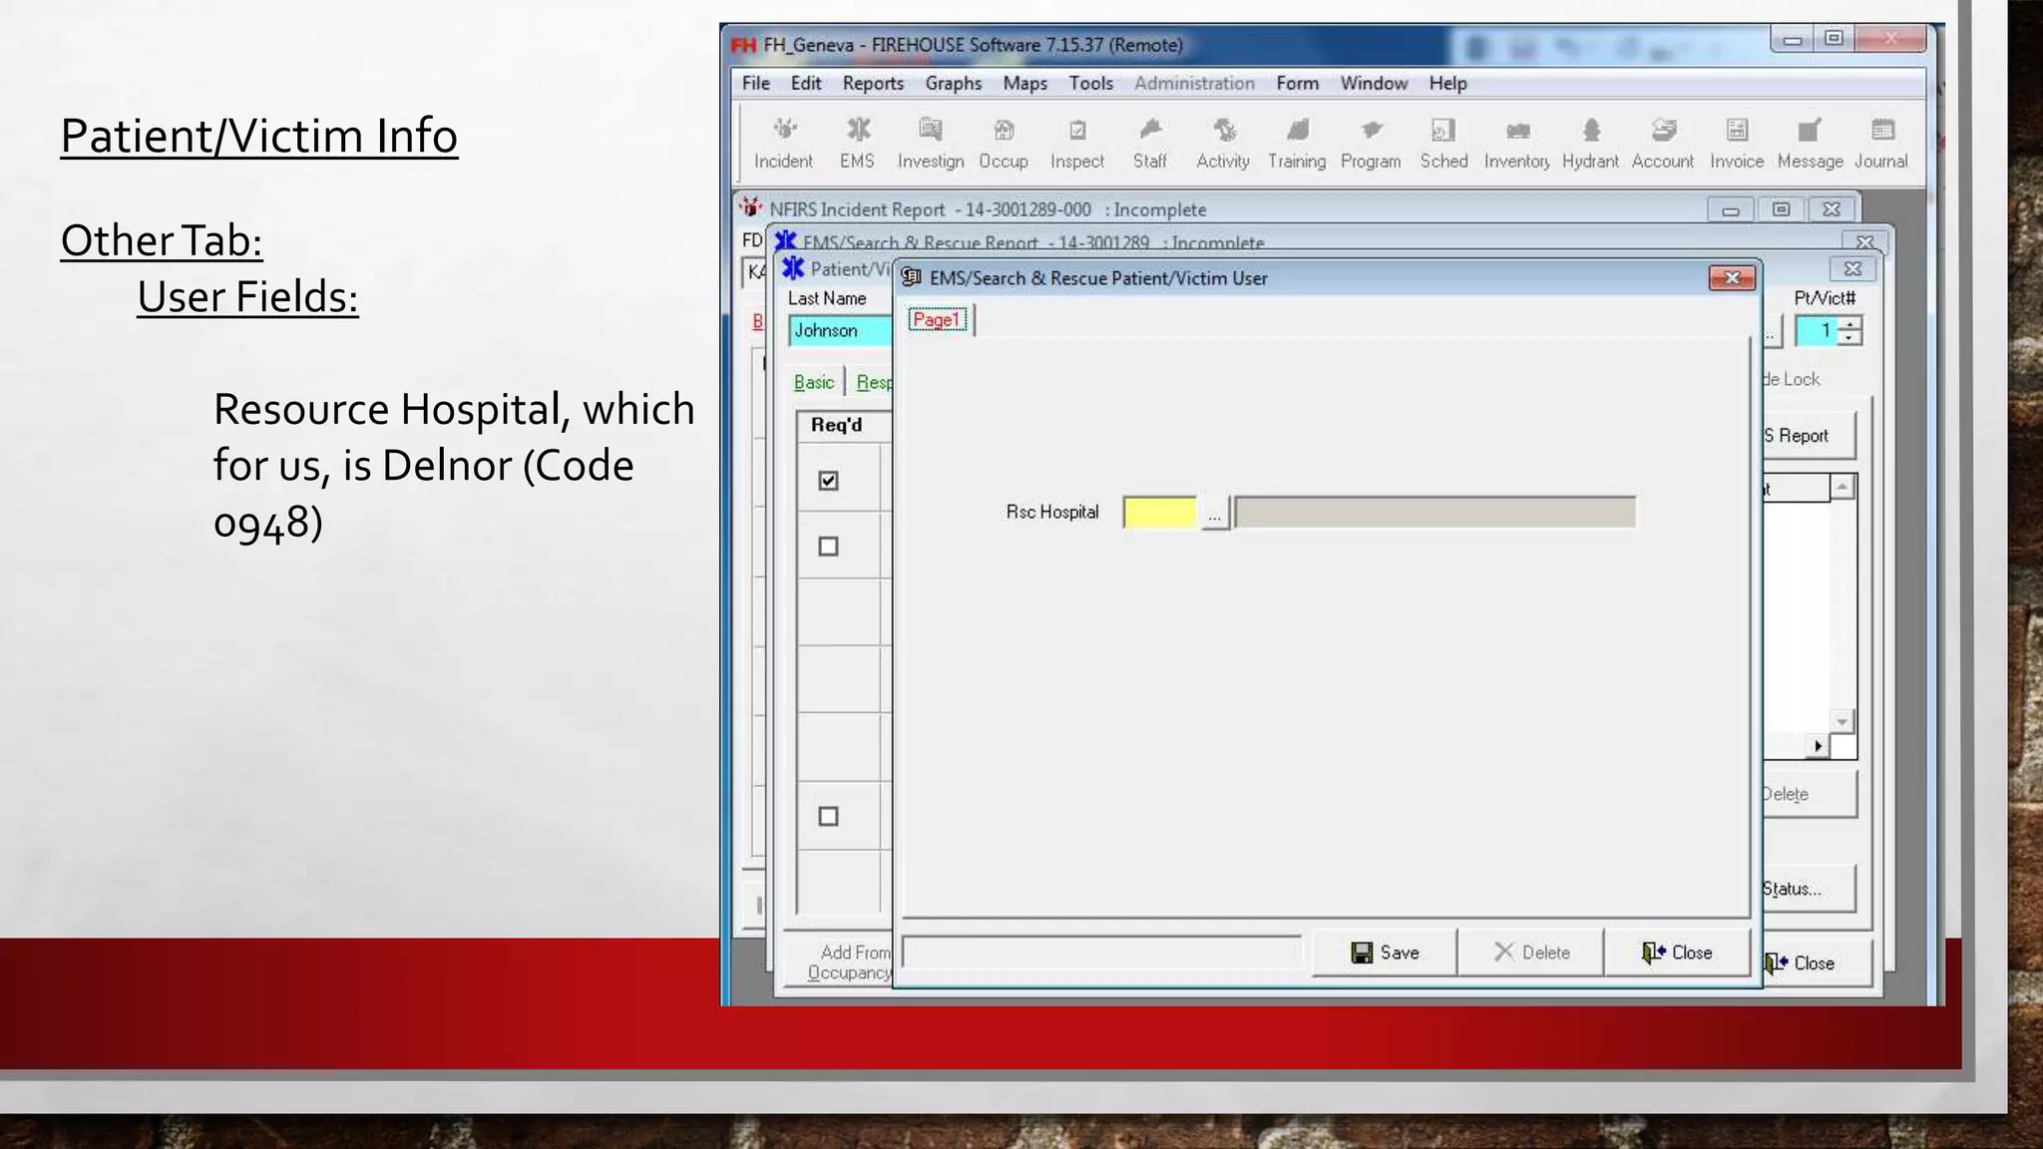
Task: Uncheck the checked Req'd checkbox
Action: point(828,481)
